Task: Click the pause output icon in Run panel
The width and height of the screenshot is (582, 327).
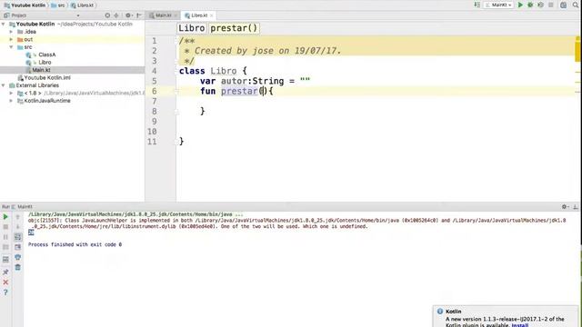Action: pyautogui.click(x=5, y=237)
